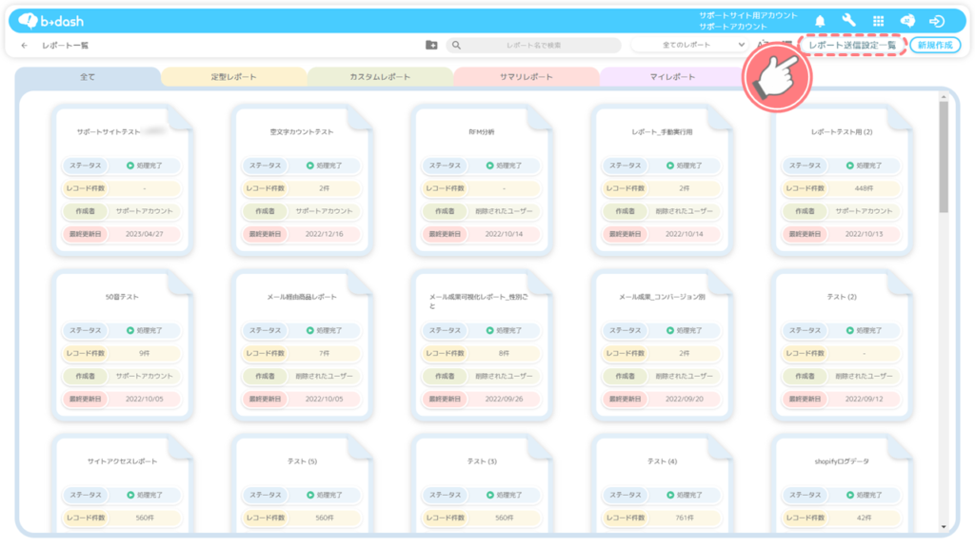Click the logout icon
This screenshot has width=975, height=548.
click(937, 21)
